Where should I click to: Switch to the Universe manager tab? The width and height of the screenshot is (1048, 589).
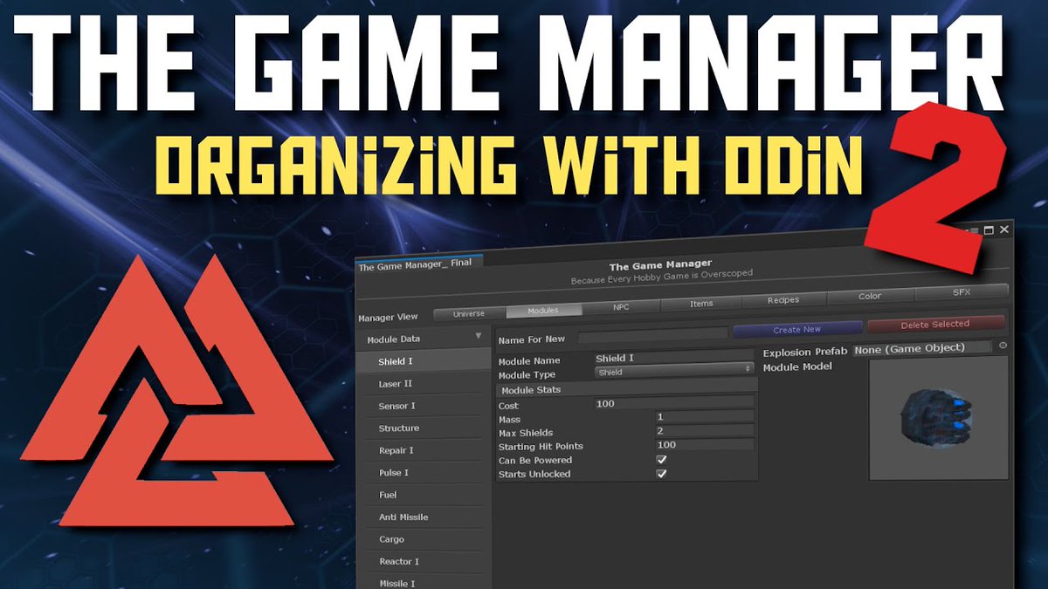pos(469,313)
